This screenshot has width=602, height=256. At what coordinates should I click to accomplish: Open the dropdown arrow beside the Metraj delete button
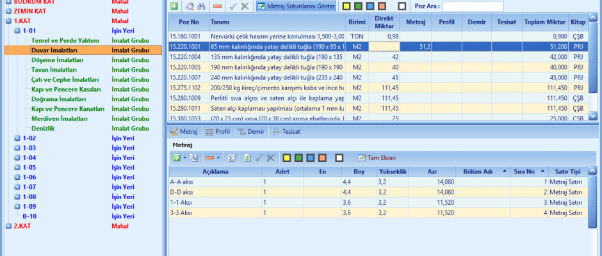click(218, 157)
